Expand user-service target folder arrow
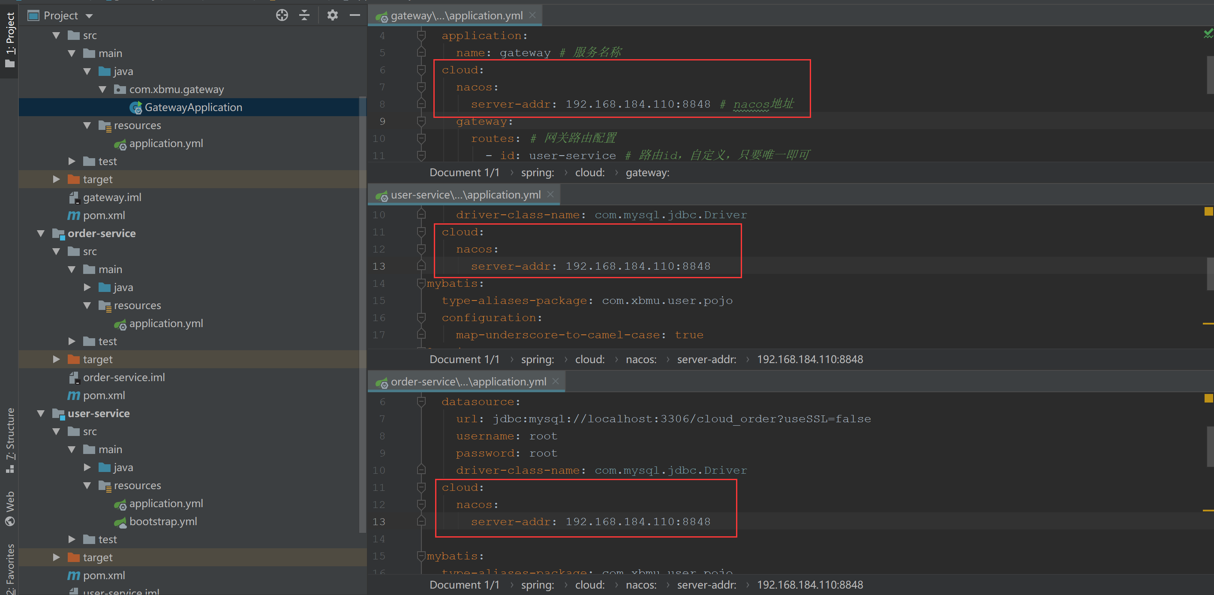 tap(57, 557)
